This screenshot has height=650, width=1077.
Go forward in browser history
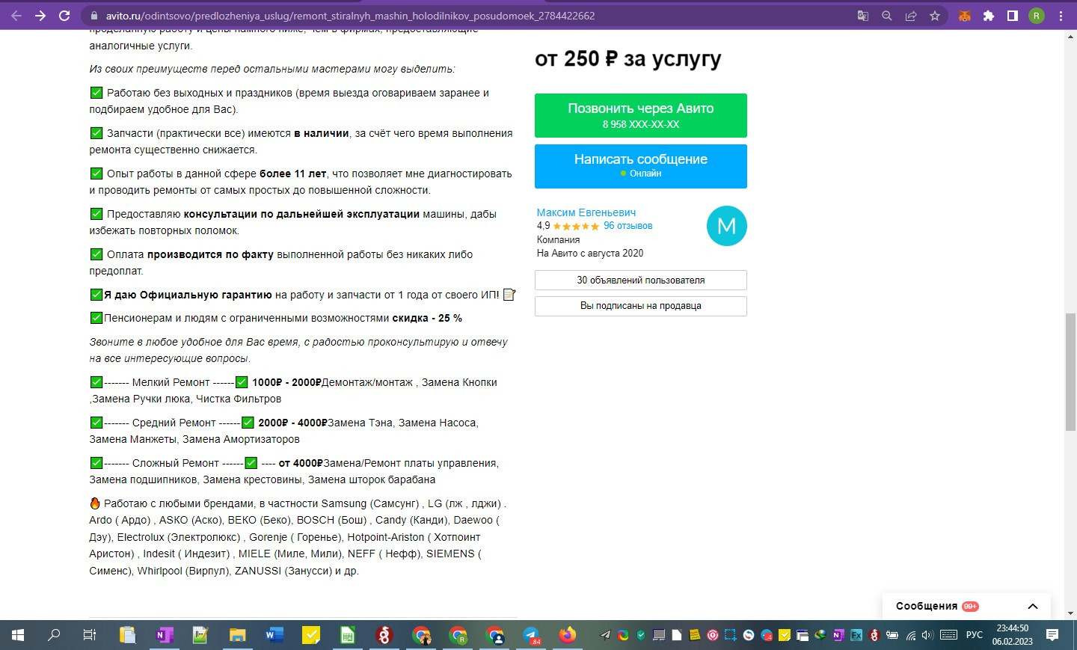click(40, 16)
